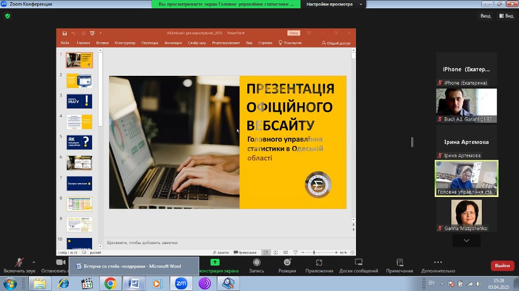This screenshot has height=291, width=519.
Task: Open Конструктор ribbon tab
Action: point(125,43)
